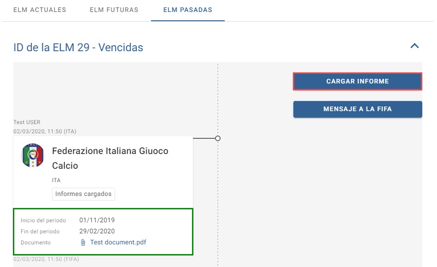This screenshot has height=267, width=437.
Task: Click the ITA country code label
Action: (x=56, y=180)
